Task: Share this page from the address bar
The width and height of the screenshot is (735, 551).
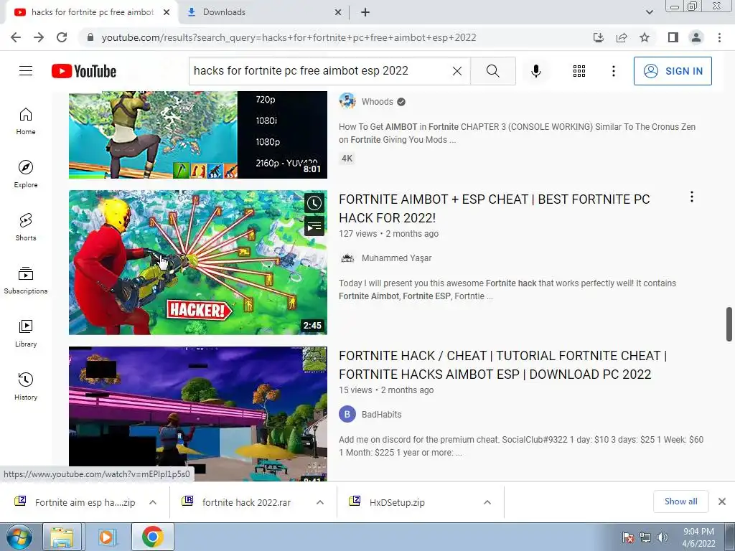Action: pos(622,37)
